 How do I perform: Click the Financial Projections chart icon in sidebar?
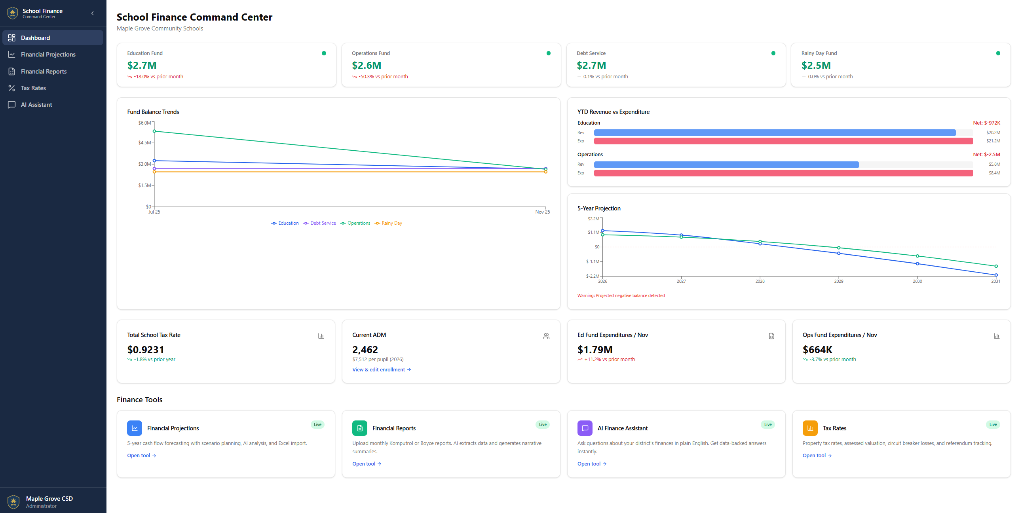click(x=11, y=55)
